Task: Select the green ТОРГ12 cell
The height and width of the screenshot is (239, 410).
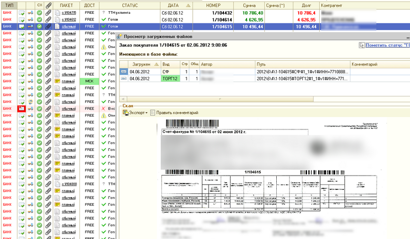Action: 171,78
